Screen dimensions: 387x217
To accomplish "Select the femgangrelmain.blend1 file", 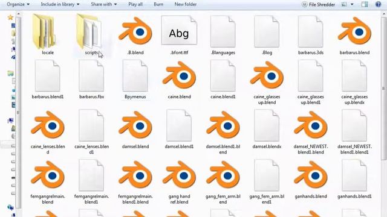I will [x=91, y=182].
